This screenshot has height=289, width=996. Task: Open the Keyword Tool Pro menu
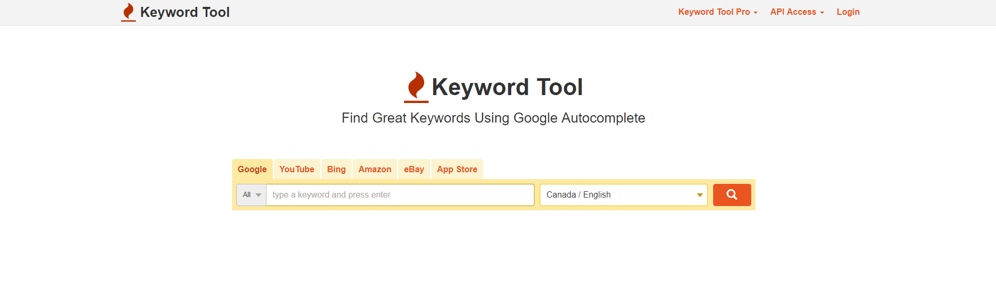click(x=717, y=12)
